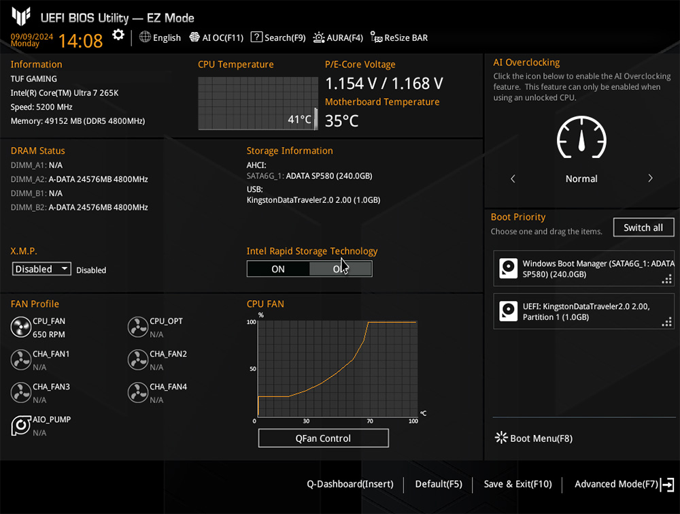The height and width of the screenshot is (514, 680).
Task: Open the X.M.P. Disabled dropdown
Action: (x=41, y=269)
